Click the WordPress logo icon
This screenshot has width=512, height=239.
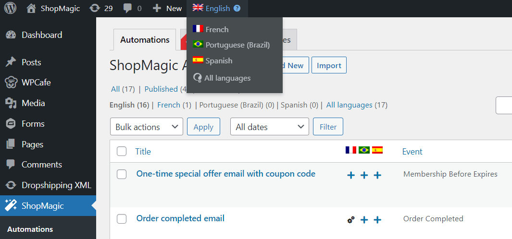10,9
